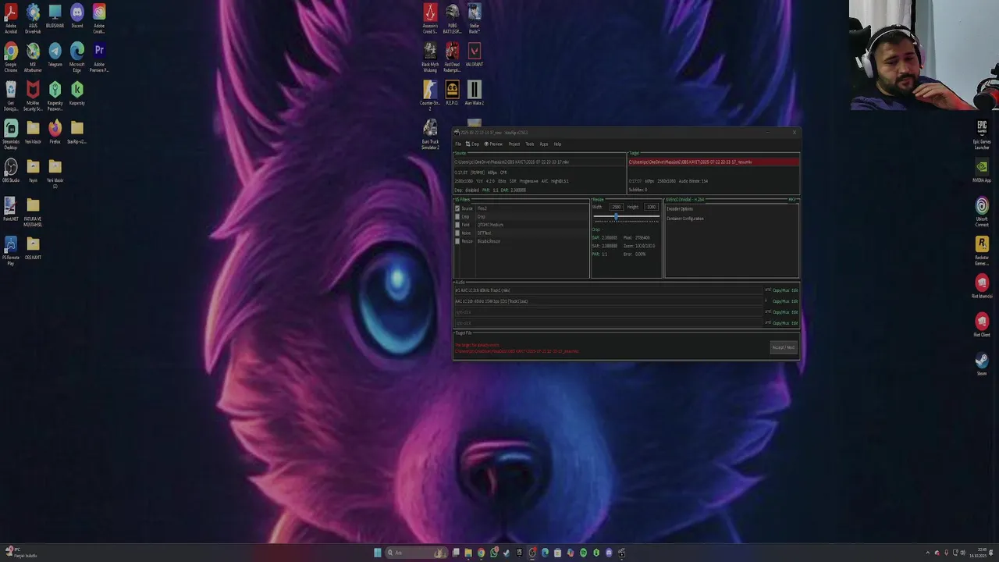
Task: Click the Width input field
Action: [616, 207]
